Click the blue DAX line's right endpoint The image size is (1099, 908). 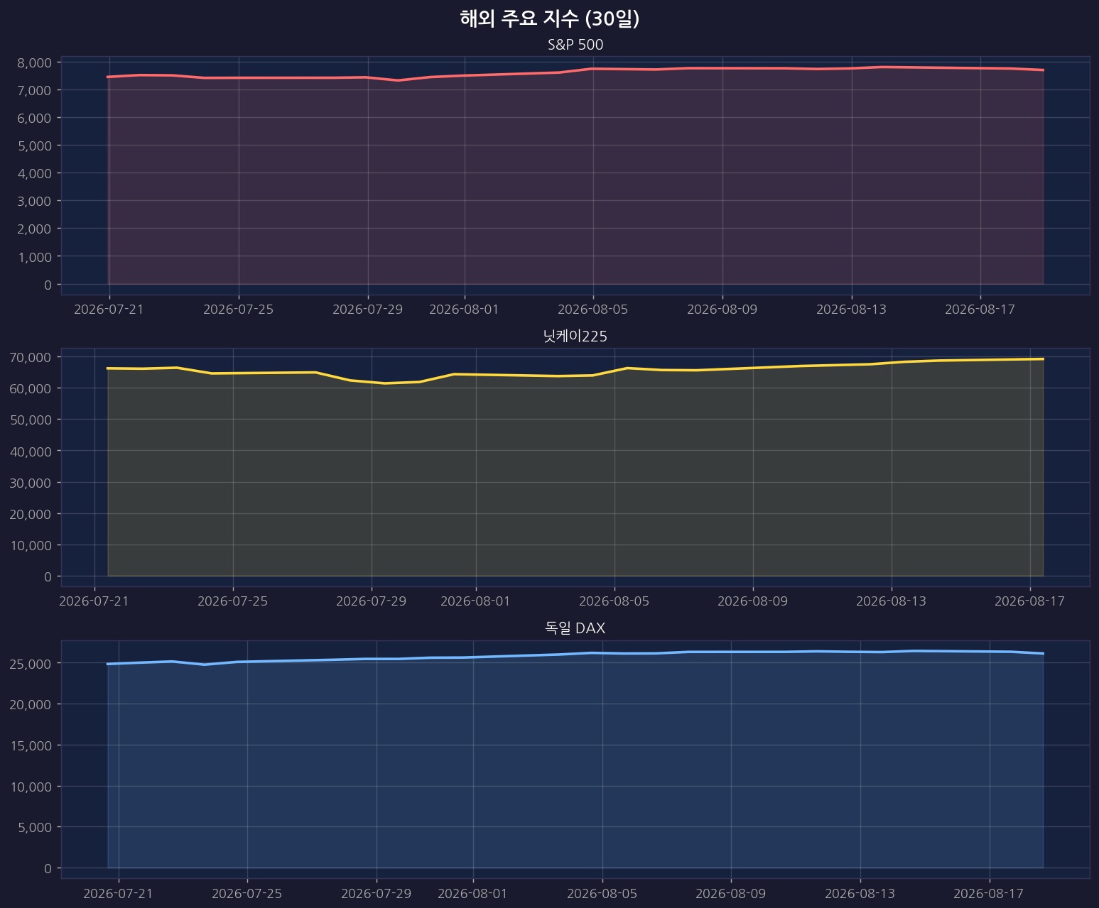point(1043,653)
